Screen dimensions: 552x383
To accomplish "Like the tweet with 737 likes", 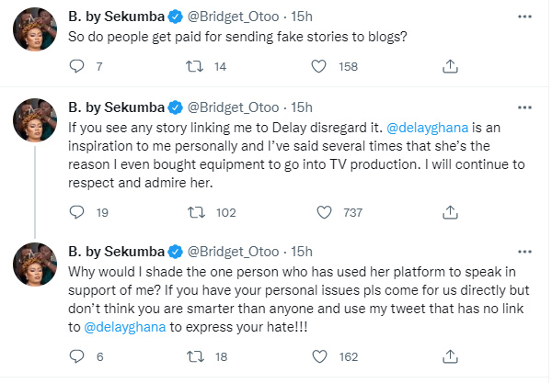I will [324, 212].
